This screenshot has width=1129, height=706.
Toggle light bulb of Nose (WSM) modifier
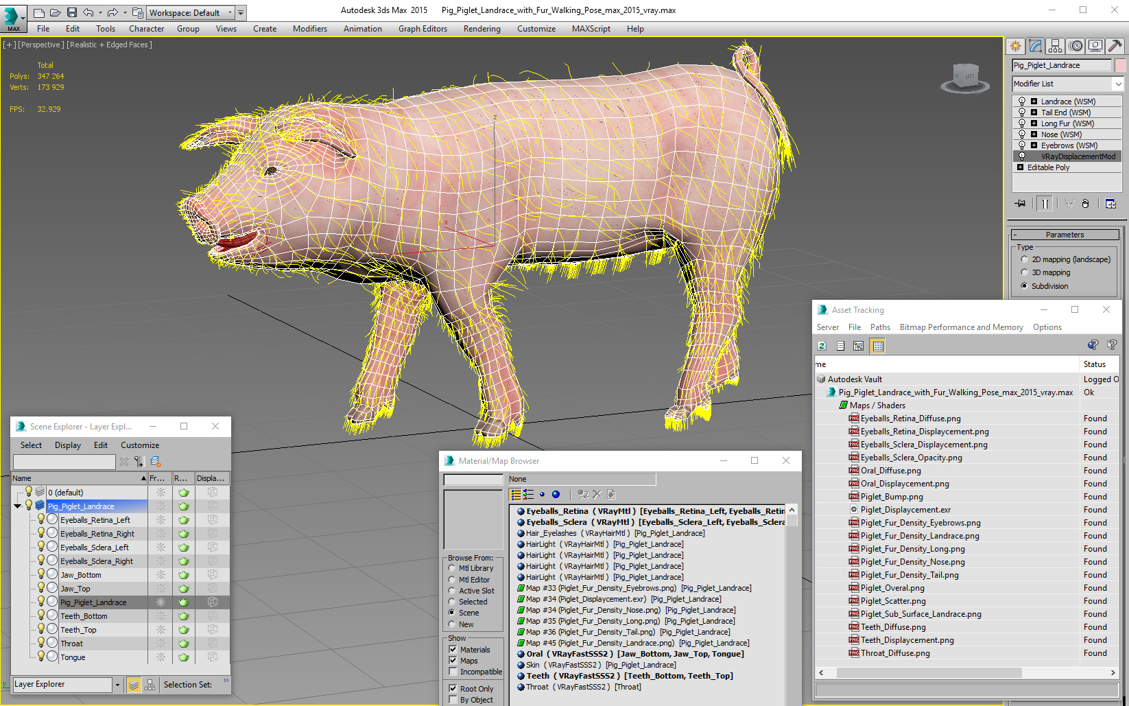coord(1021,134)
